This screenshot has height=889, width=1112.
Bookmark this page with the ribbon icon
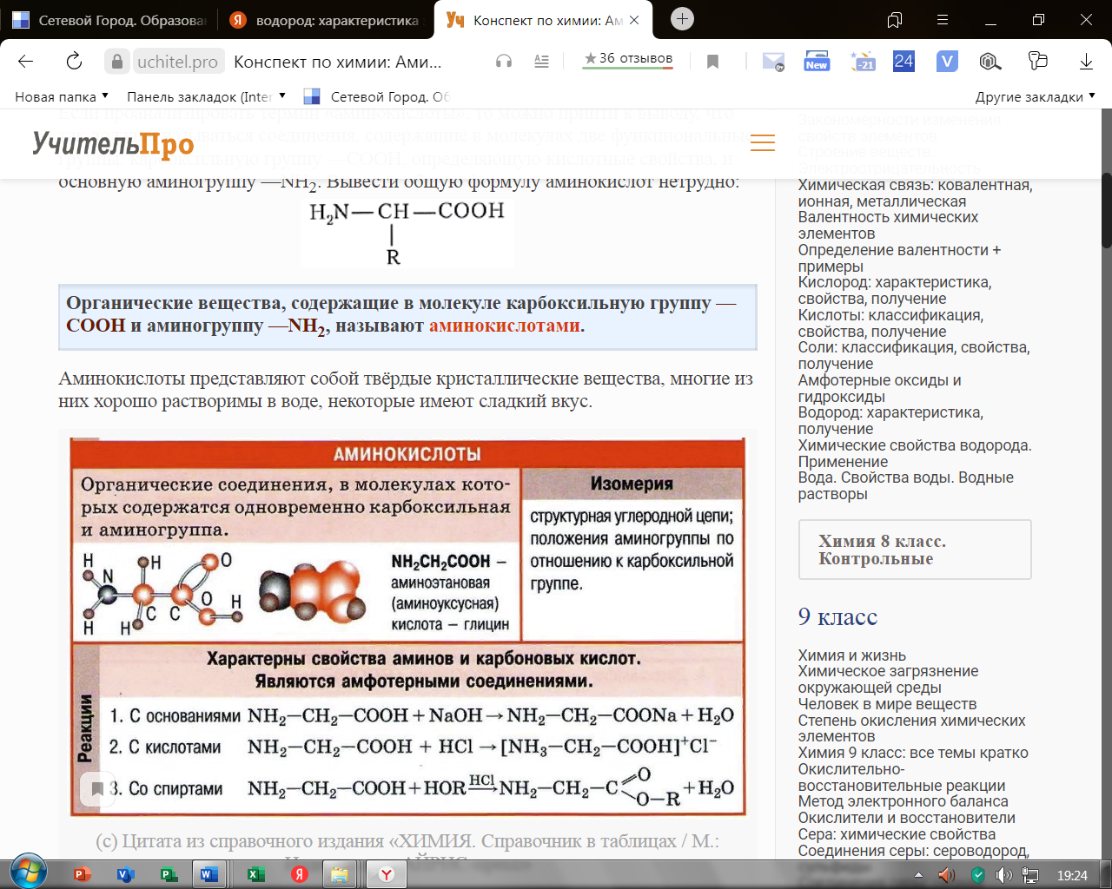[x=712, y=62]
